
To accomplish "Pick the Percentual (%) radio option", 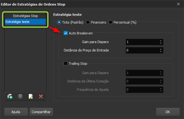I will pyautogui.click(x=110, y=22).
